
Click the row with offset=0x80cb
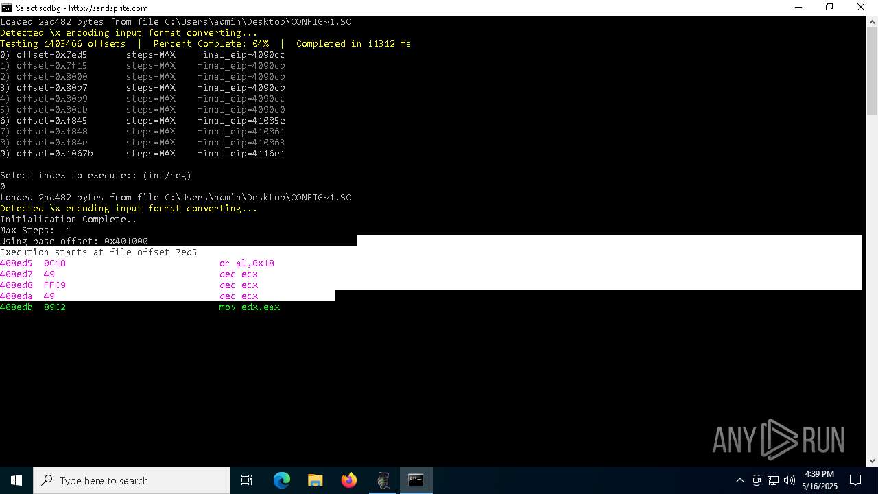coord(143,110)
